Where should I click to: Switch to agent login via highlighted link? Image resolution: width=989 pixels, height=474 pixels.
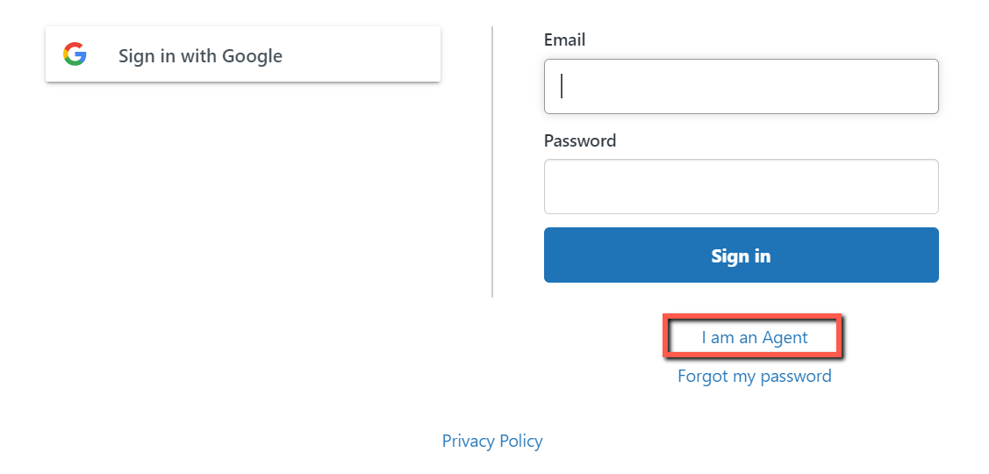pyautogui.click(x=755, y=338)
